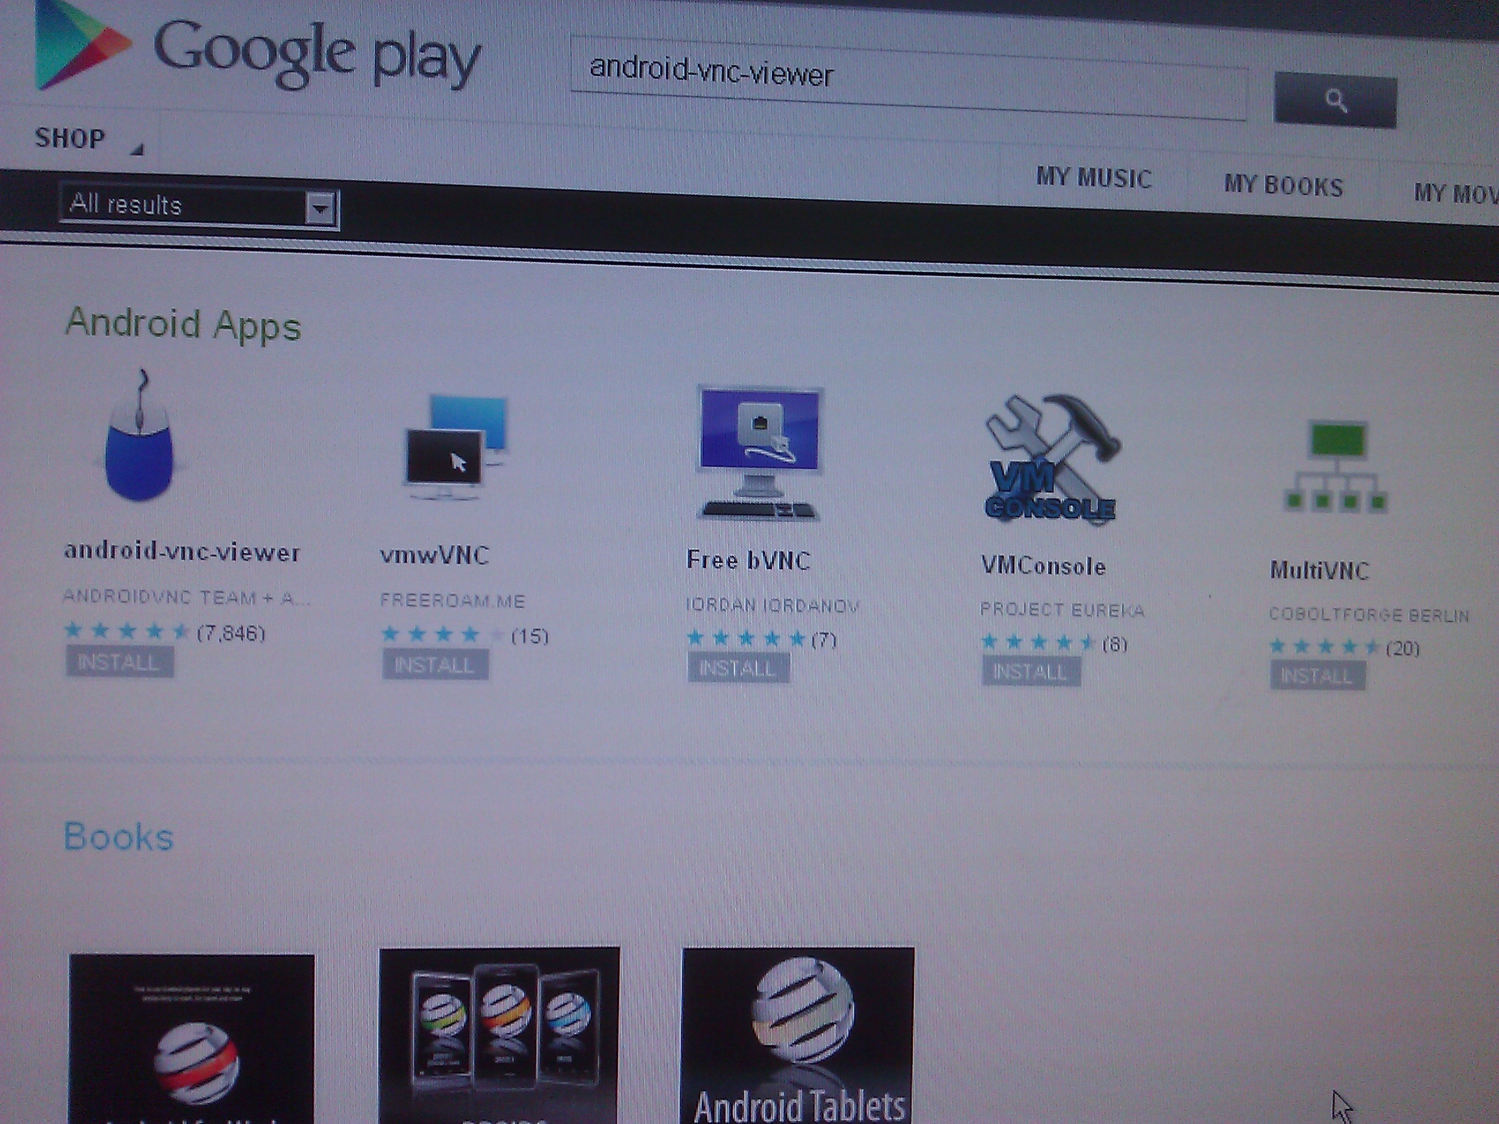Viewport: 1499px width, 1124px height.
Task: Expand the SHOP menu arrow
Action: (138, 149)
